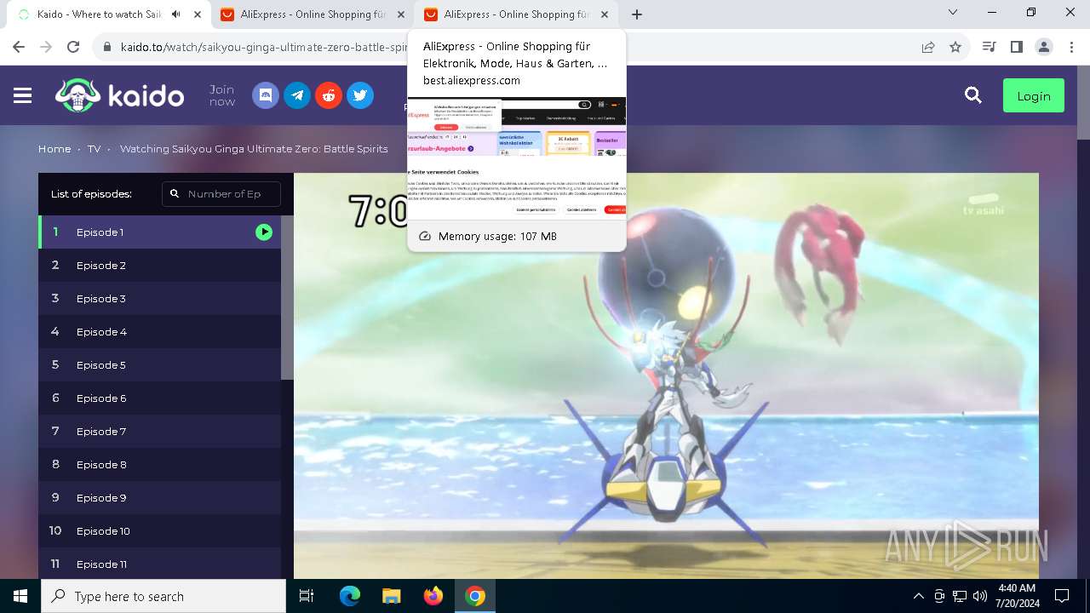
Task: Open network settings tray icon
Action: click(960, 596)
